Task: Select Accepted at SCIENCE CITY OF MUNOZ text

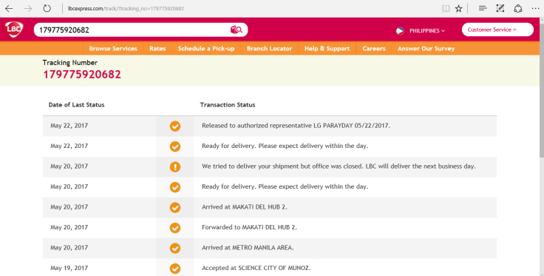Action: click(256, 268)
